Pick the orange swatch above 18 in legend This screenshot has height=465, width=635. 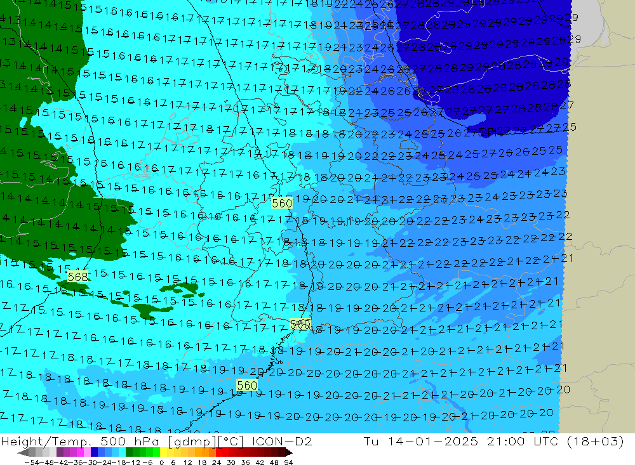pos(205,452)
